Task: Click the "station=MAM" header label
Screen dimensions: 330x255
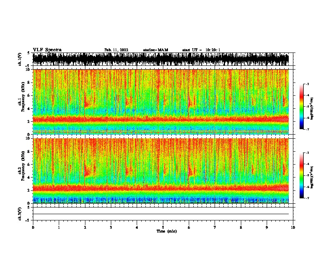Action: coord(155,50)
